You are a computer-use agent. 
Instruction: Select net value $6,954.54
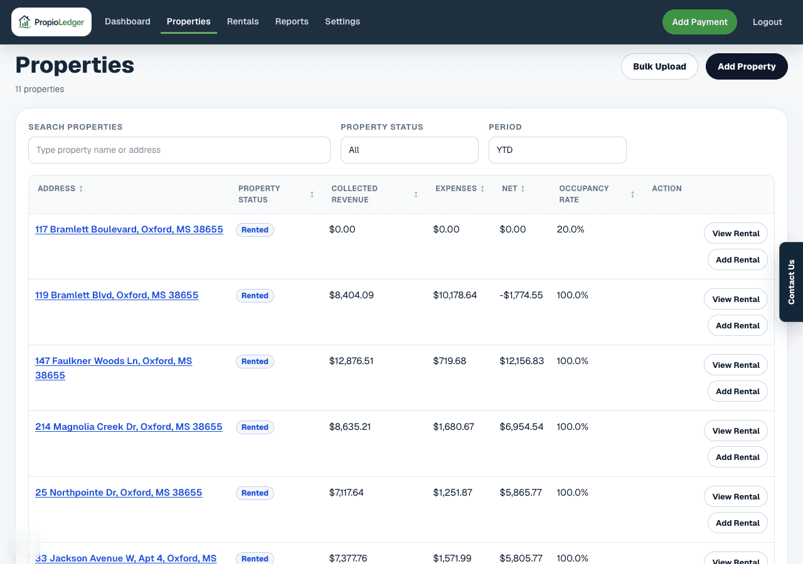(521, 427)
